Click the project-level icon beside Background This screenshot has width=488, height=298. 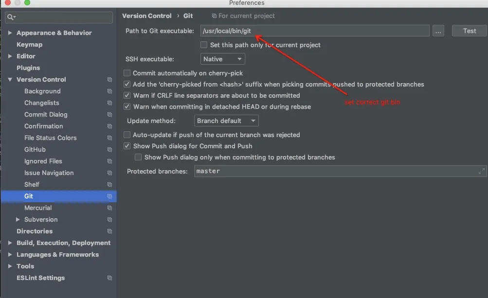coord(109,91)
